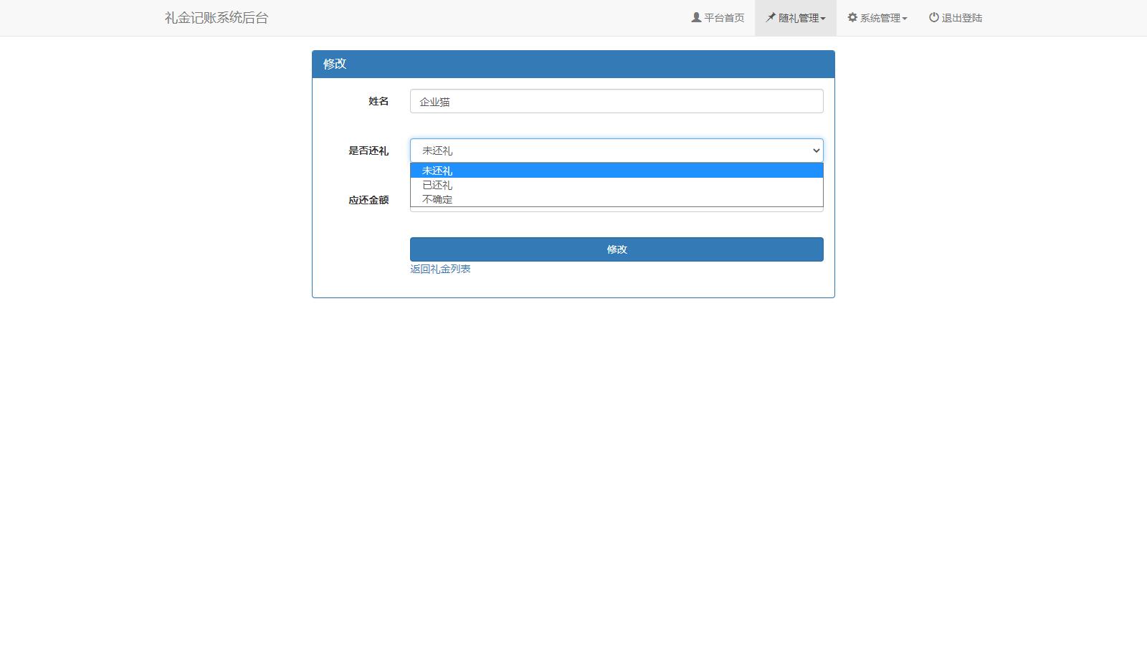Click the 礼金记账系统后台 brand title

point(216,18)
